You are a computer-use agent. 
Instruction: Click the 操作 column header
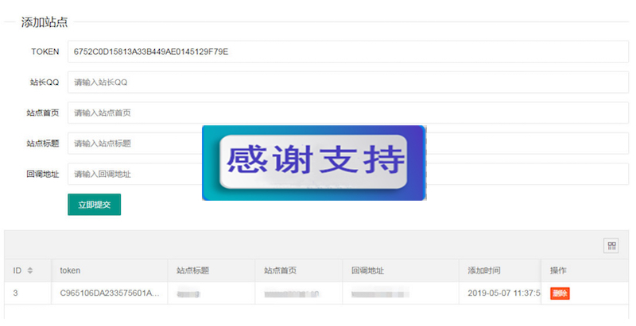click(x=558, y=270)
